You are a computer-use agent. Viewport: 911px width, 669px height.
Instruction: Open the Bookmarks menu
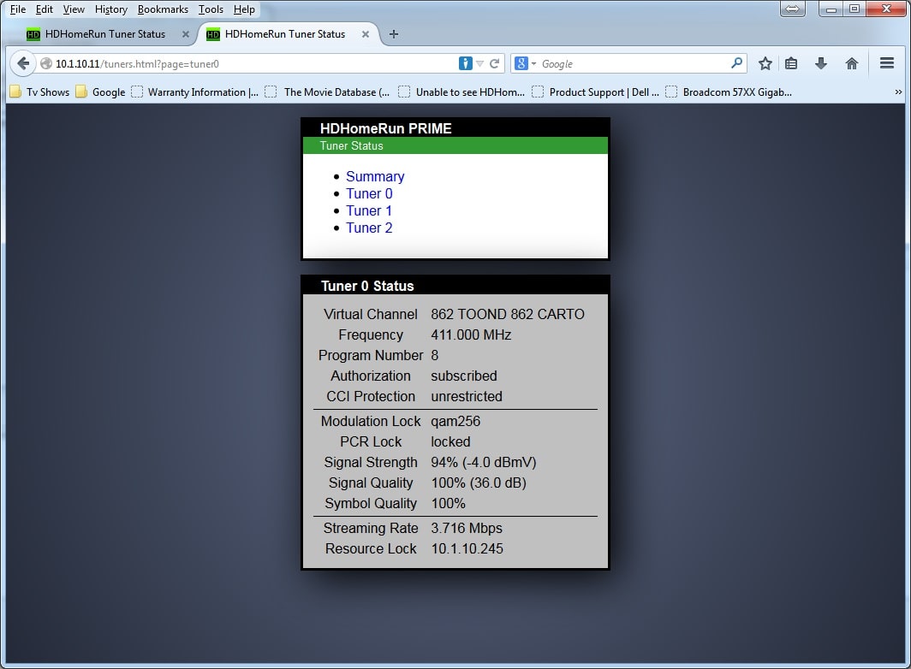point(163,9)
